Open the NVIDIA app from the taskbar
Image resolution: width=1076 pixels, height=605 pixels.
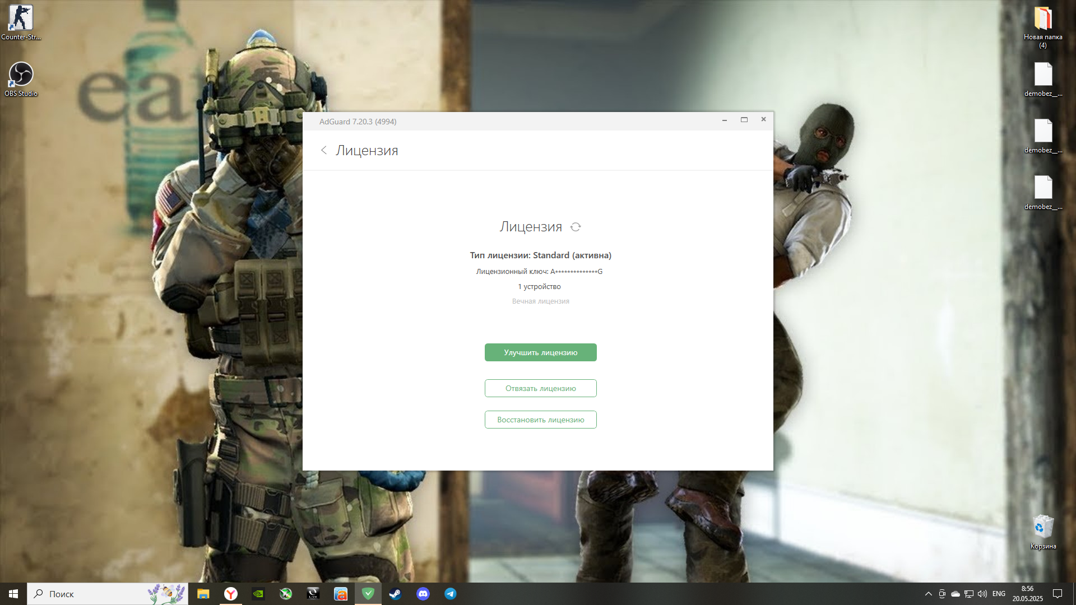pyautogui.click(x=258, y=594)
